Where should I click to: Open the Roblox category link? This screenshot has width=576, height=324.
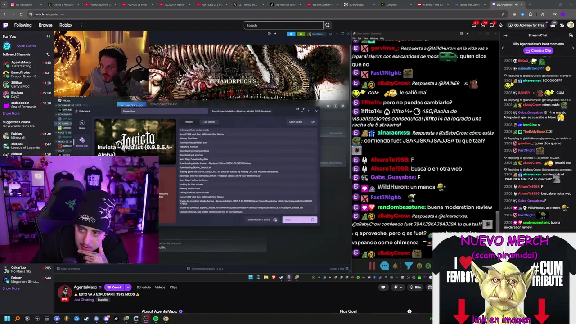(66, 25)
